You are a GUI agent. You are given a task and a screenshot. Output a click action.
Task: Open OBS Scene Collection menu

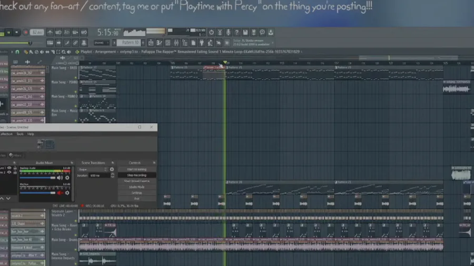coord(5,134)
